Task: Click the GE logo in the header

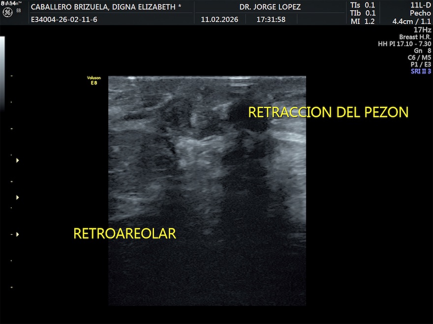Action: 7,11
